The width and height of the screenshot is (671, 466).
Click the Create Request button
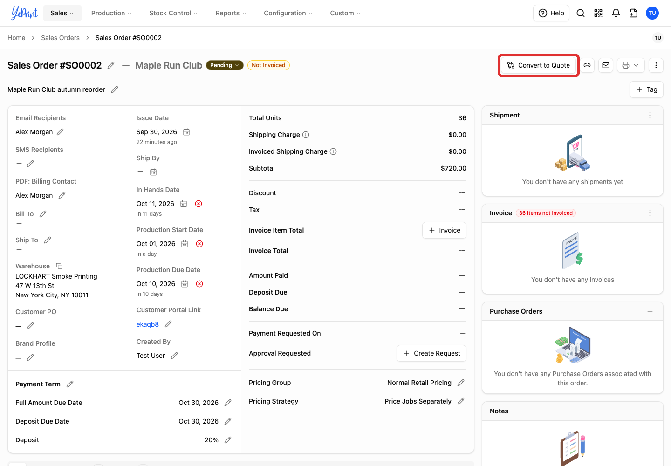(x=431, y=353)
